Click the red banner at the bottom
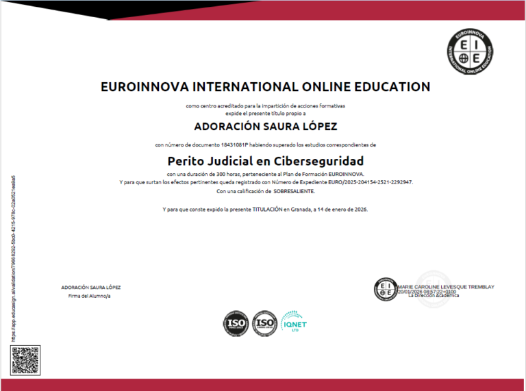 (x=263, y=384)
